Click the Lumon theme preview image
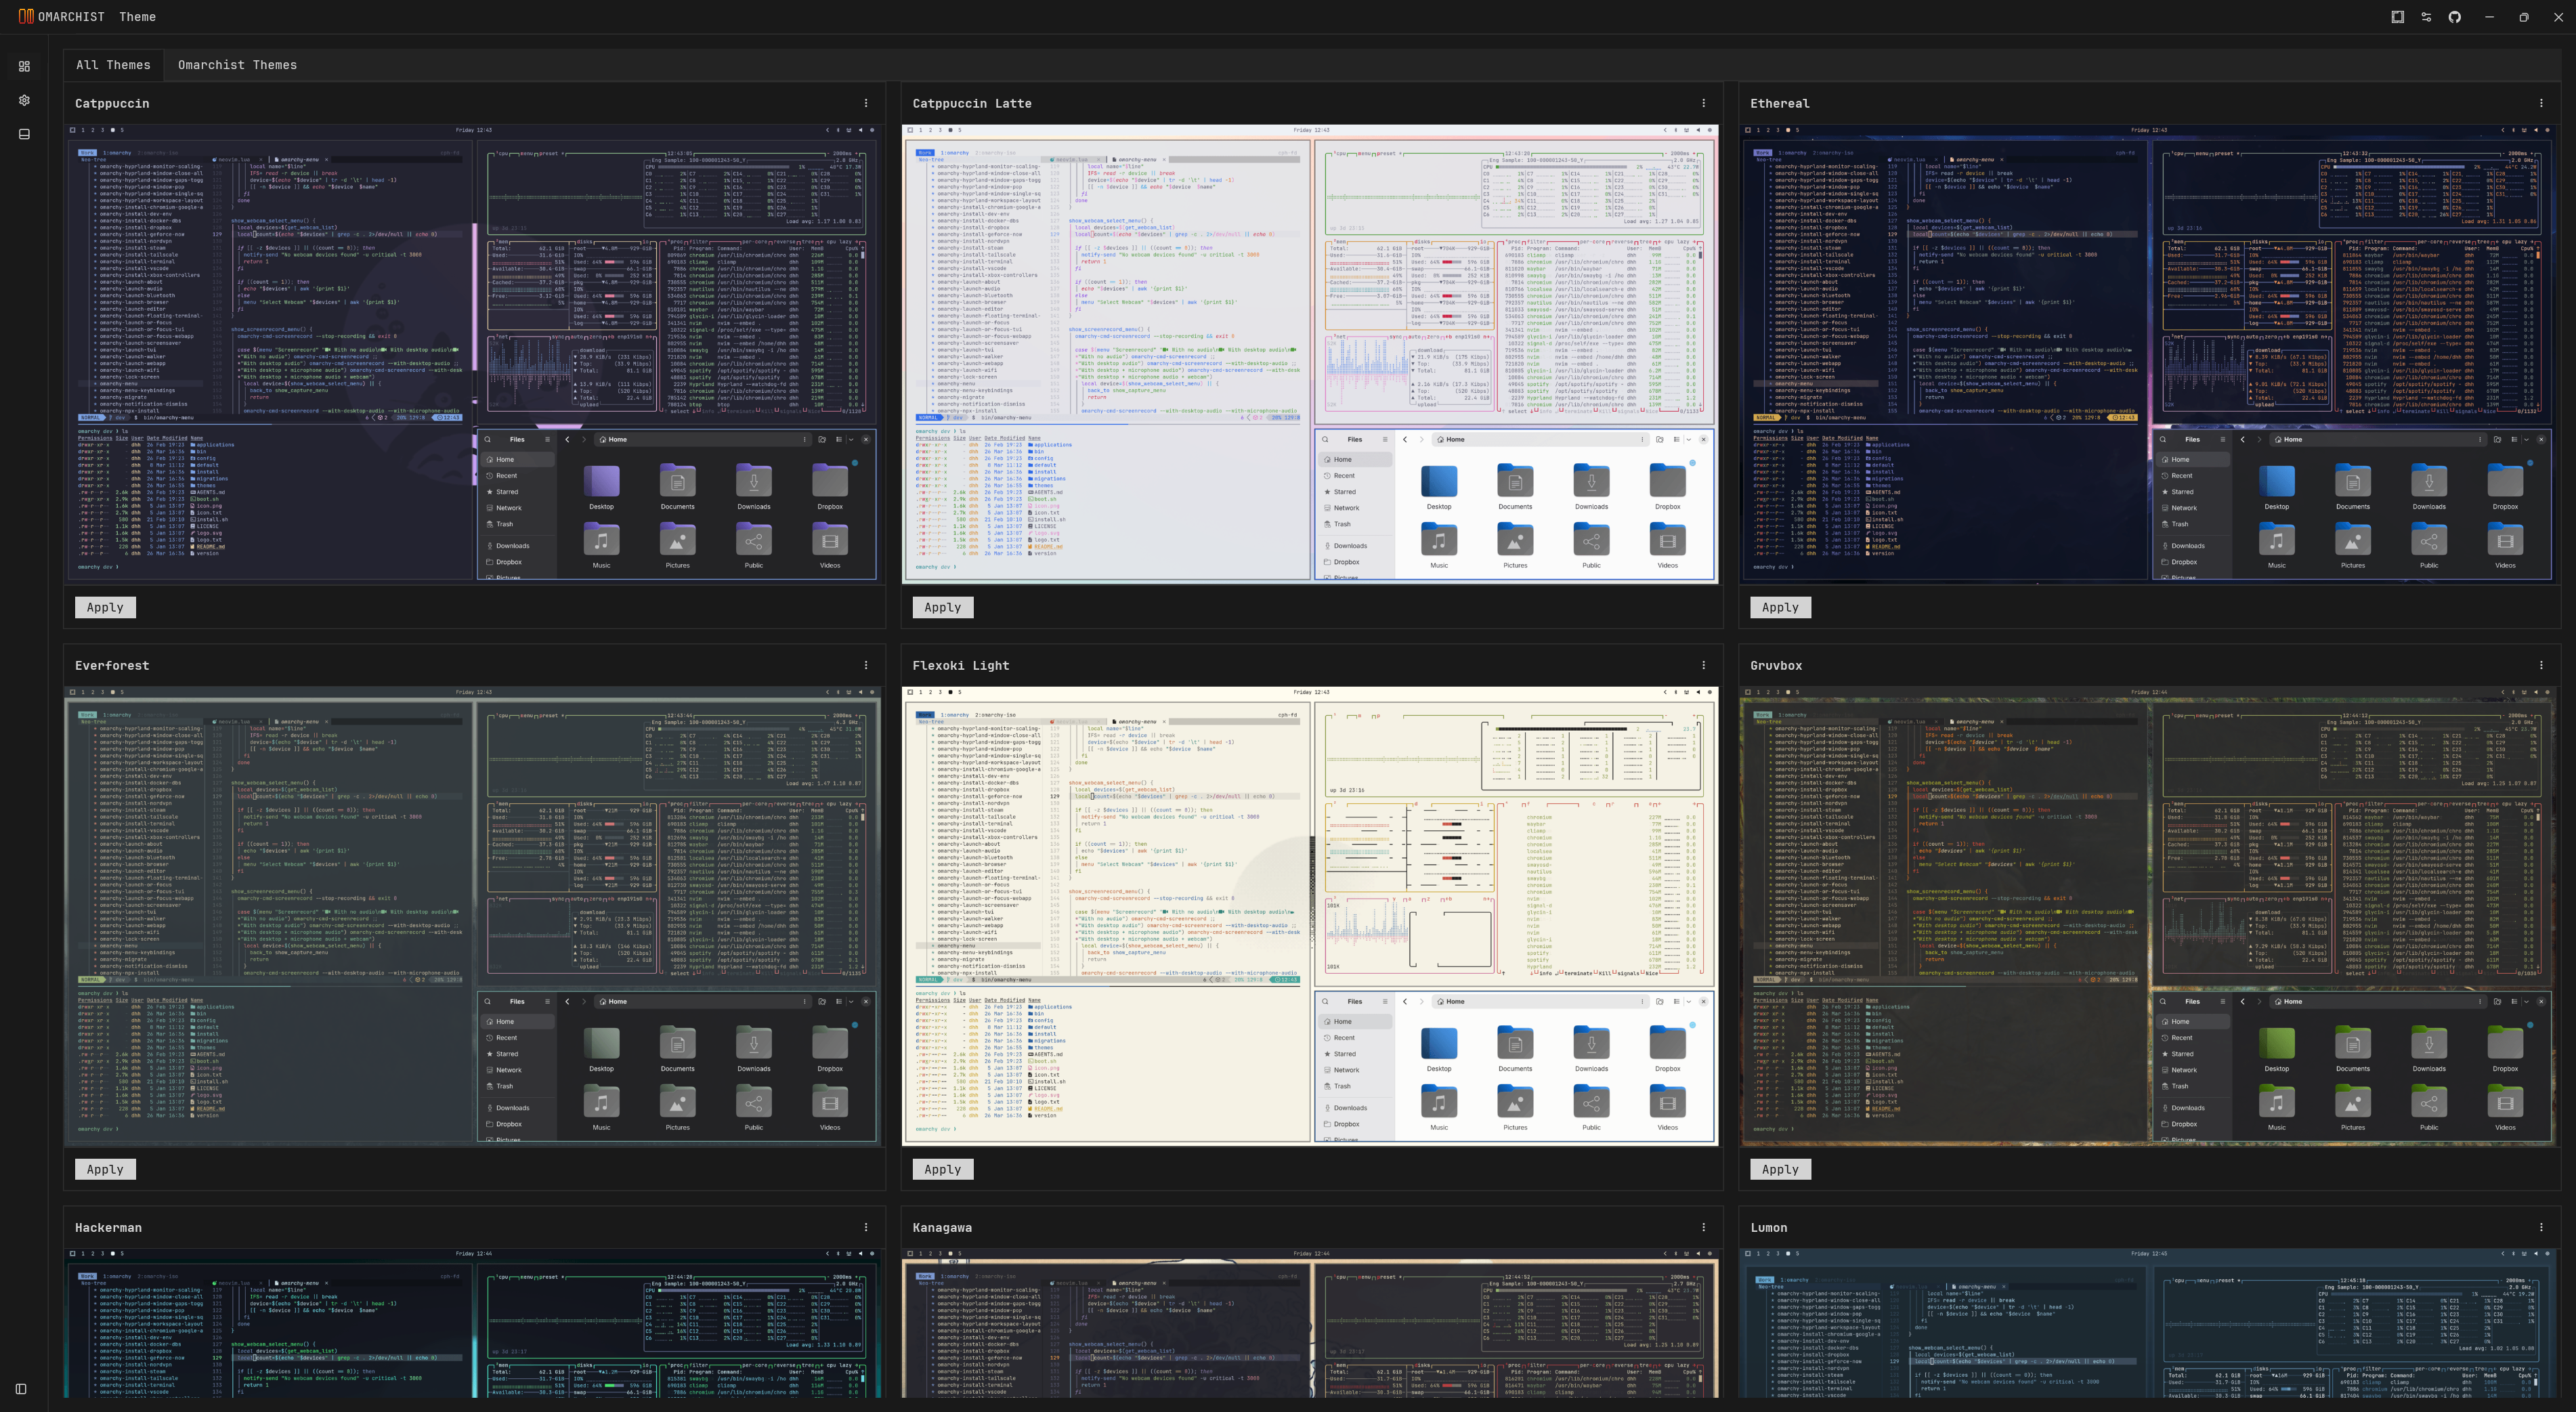Image resolution: width=2576 pixels, height=1412 pixels. [2148, 1323]
